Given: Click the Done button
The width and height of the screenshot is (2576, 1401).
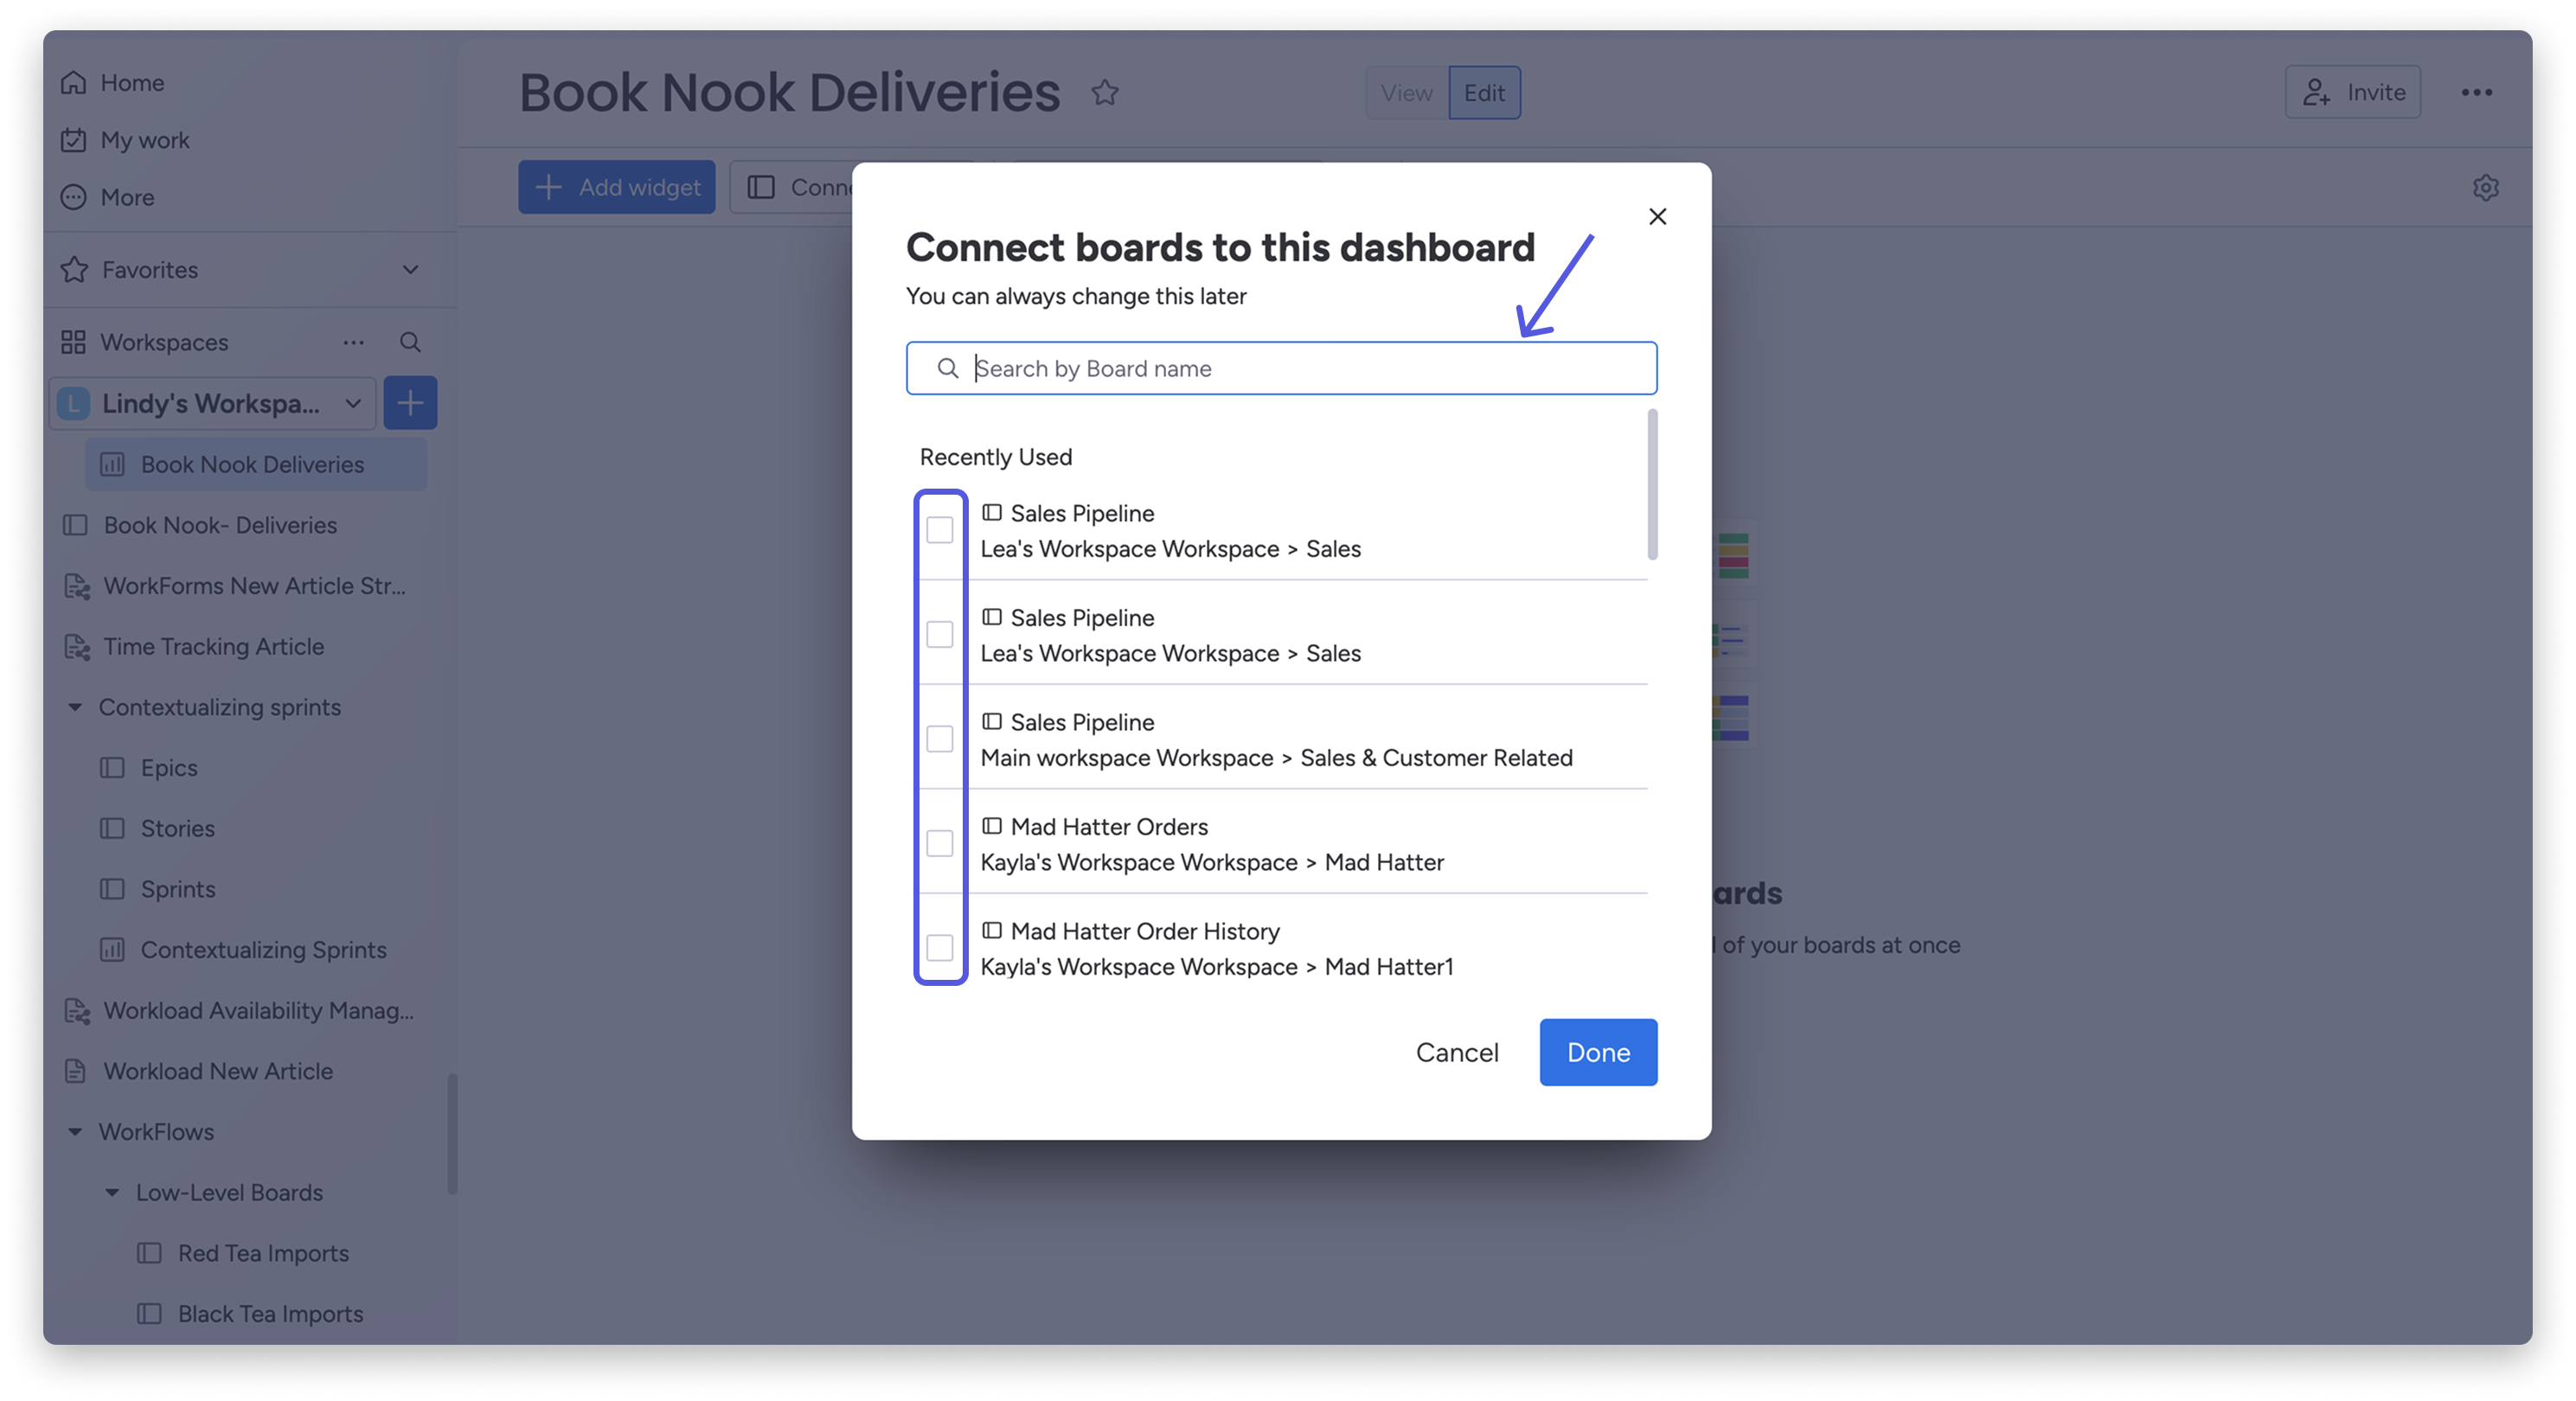Looking at the screenshot, I should click(1598, 1052).
